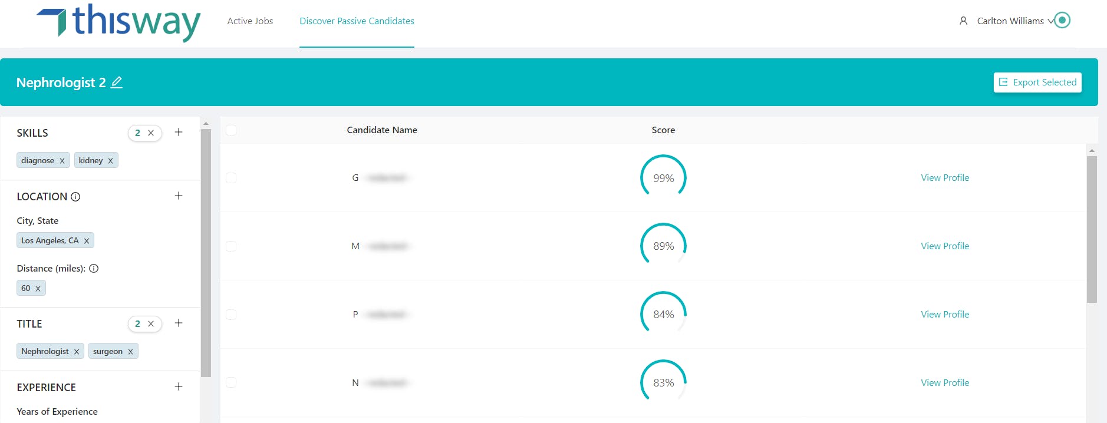Expand Skills with the plus icon

coord(179,133)
